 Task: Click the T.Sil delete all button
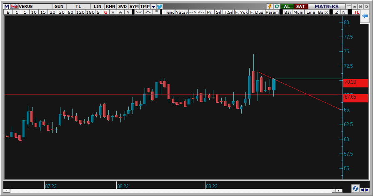(x=228, y=12)
